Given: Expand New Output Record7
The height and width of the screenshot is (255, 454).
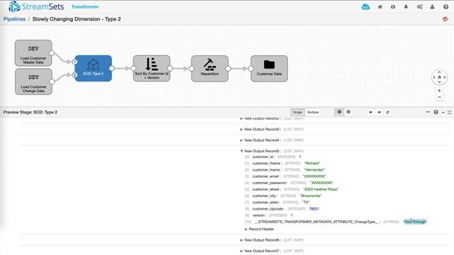Looking at the screenshot, I should (241, 251).
